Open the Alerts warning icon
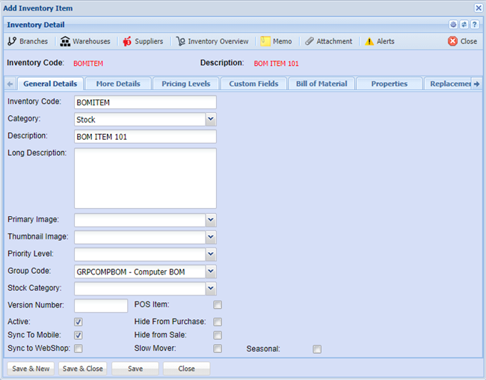 (369, 41)
